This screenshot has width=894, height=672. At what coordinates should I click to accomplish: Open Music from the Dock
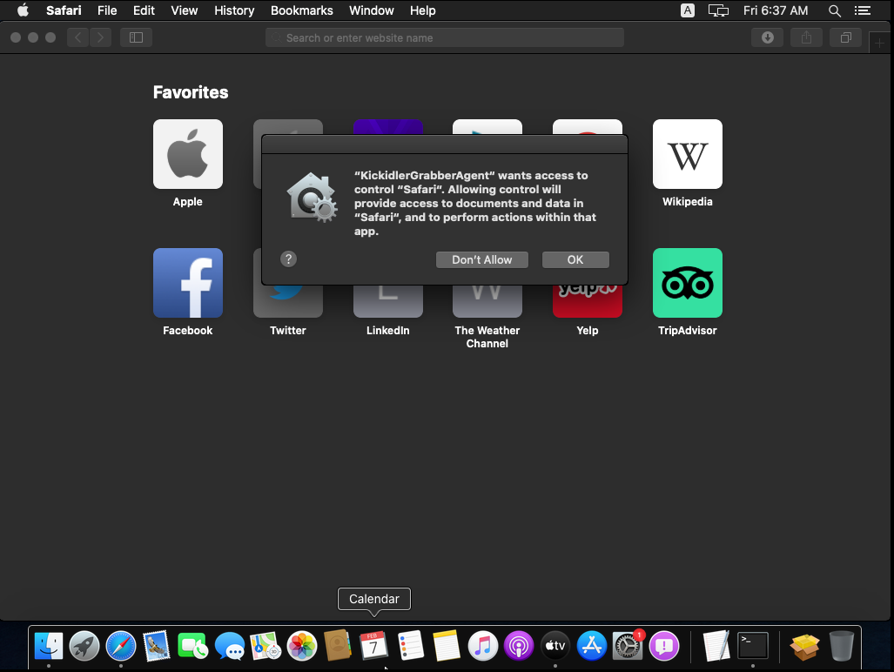click(483, 647)
